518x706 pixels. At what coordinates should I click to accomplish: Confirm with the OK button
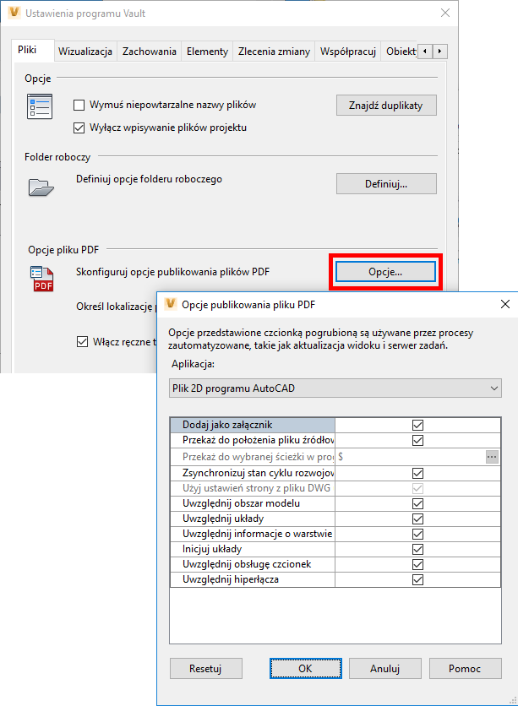coord(305,669)
